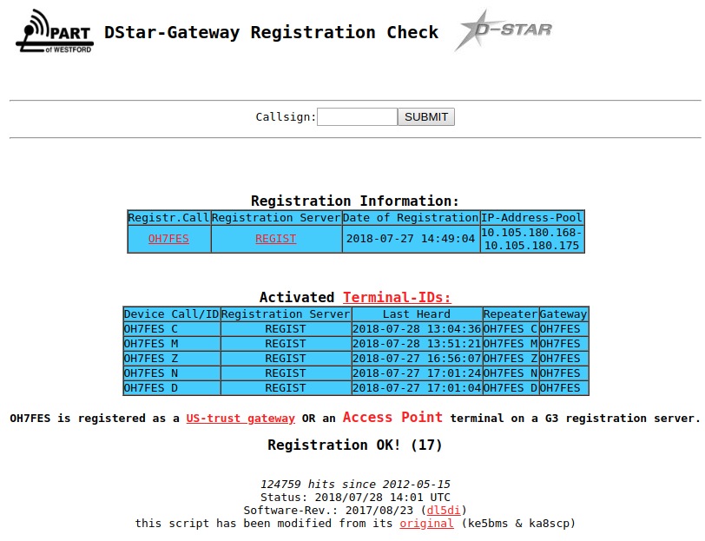This screenshot has height=541, width=705.
Task: Click the DStar-Gateway Registration Check title
Action: [x=271, y=32]
